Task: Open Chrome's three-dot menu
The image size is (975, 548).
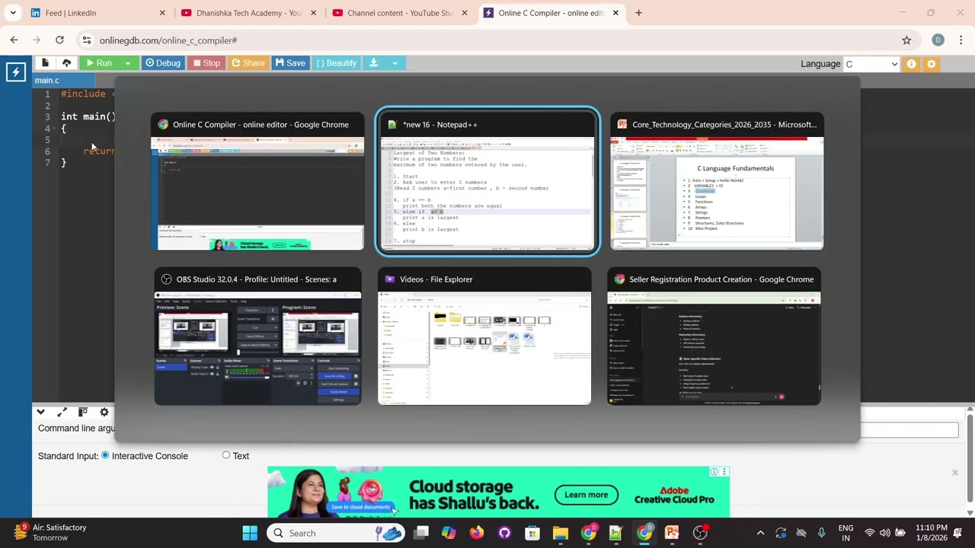Action: (961, 40)
